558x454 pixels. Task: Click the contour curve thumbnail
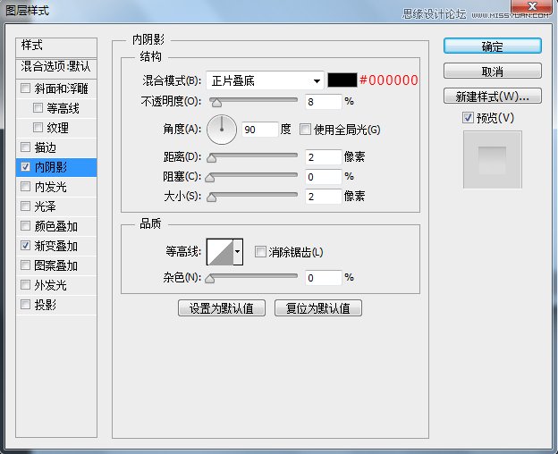(220, 252)
